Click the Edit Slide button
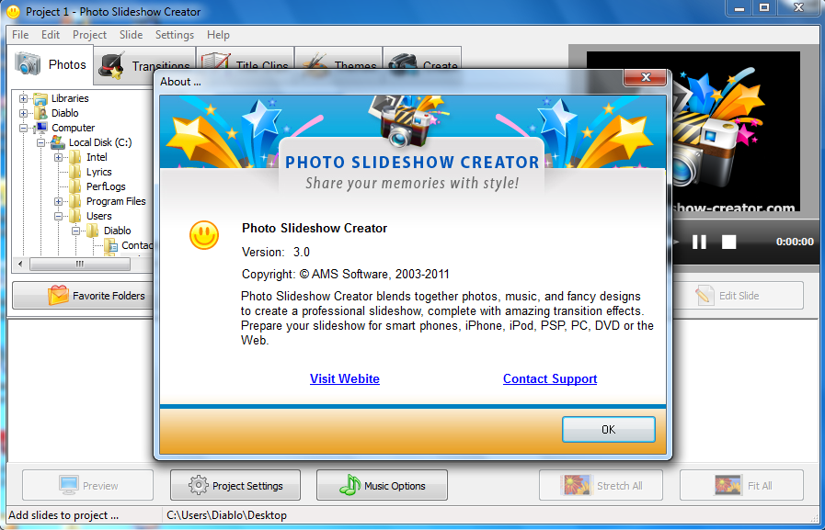Screen dimensions: 825x530 click(739, 295)
